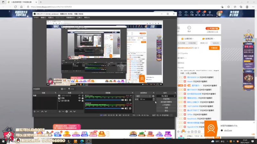The width and height of the screenshot is (257, 144).
Task: Open the OBS Scene Collection menu
Action: [70, 18]
